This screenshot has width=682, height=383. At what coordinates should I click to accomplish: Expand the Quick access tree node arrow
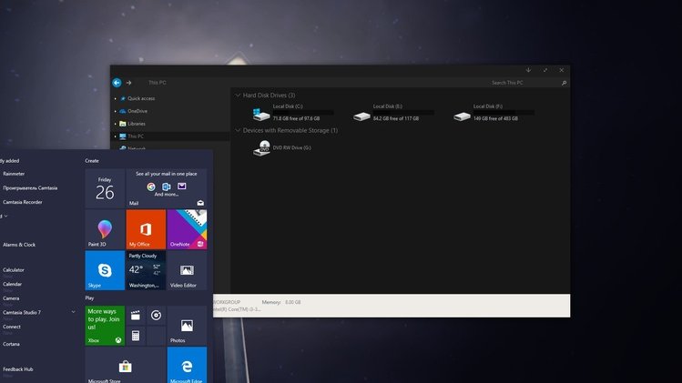click(116, 98)
